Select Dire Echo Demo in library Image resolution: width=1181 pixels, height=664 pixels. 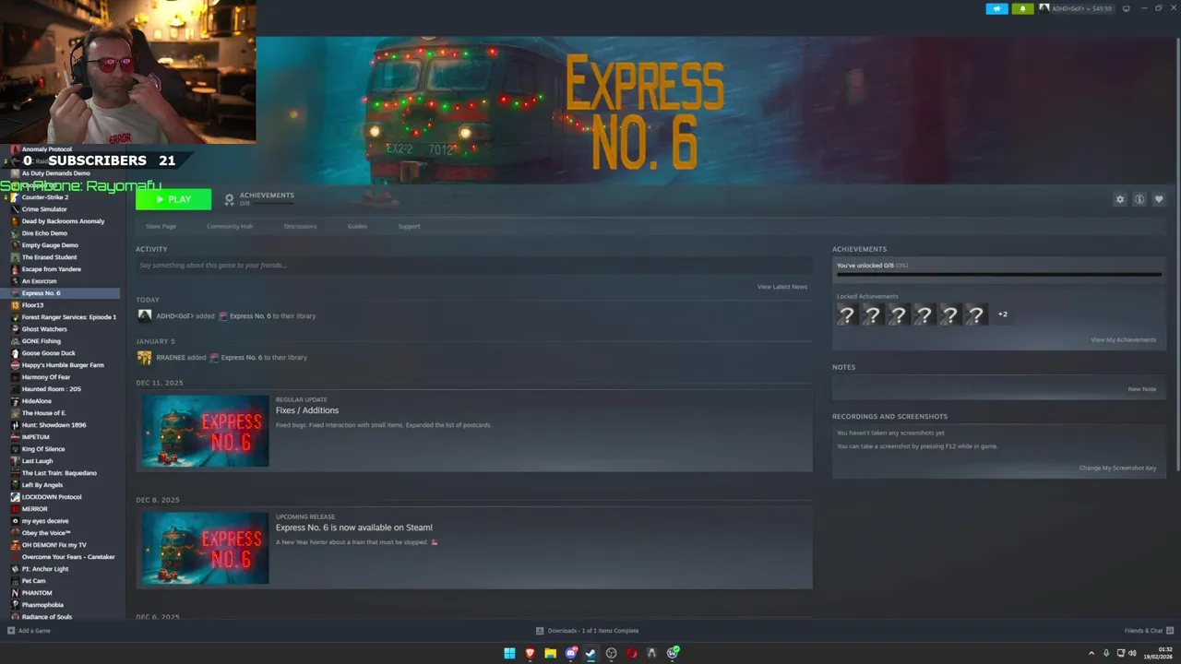(44, 233)
